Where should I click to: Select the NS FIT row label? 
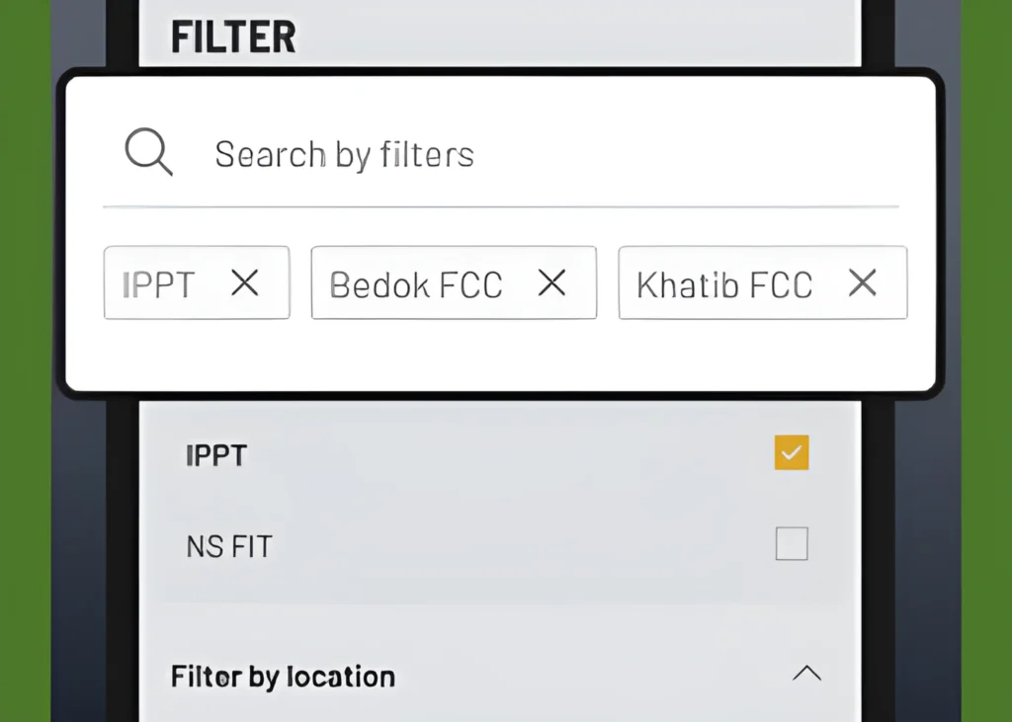[228, 544]
